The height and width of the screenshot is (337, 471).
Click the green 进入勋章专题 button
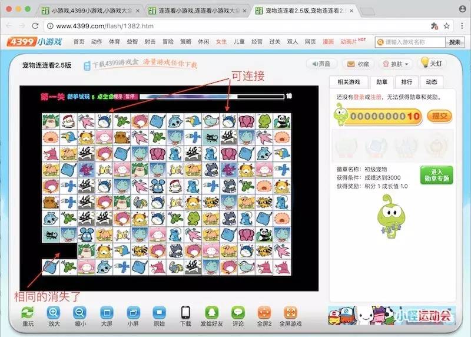[x=436, y=174]
